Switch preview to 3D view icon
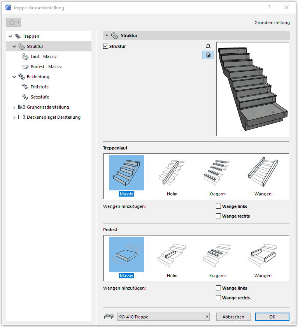 click(x=208, y=55)
